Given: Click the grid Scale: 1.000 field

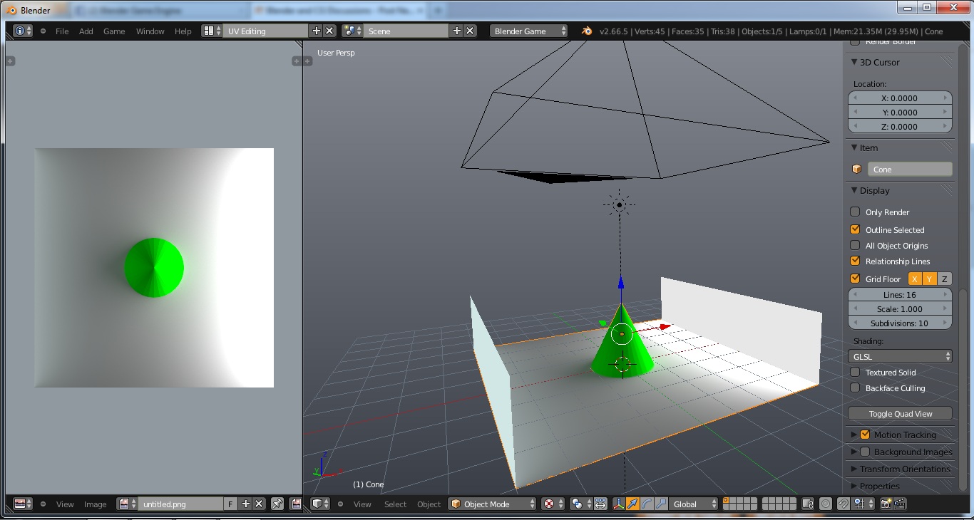Looking at the screenshot, I should click(900, 309).
